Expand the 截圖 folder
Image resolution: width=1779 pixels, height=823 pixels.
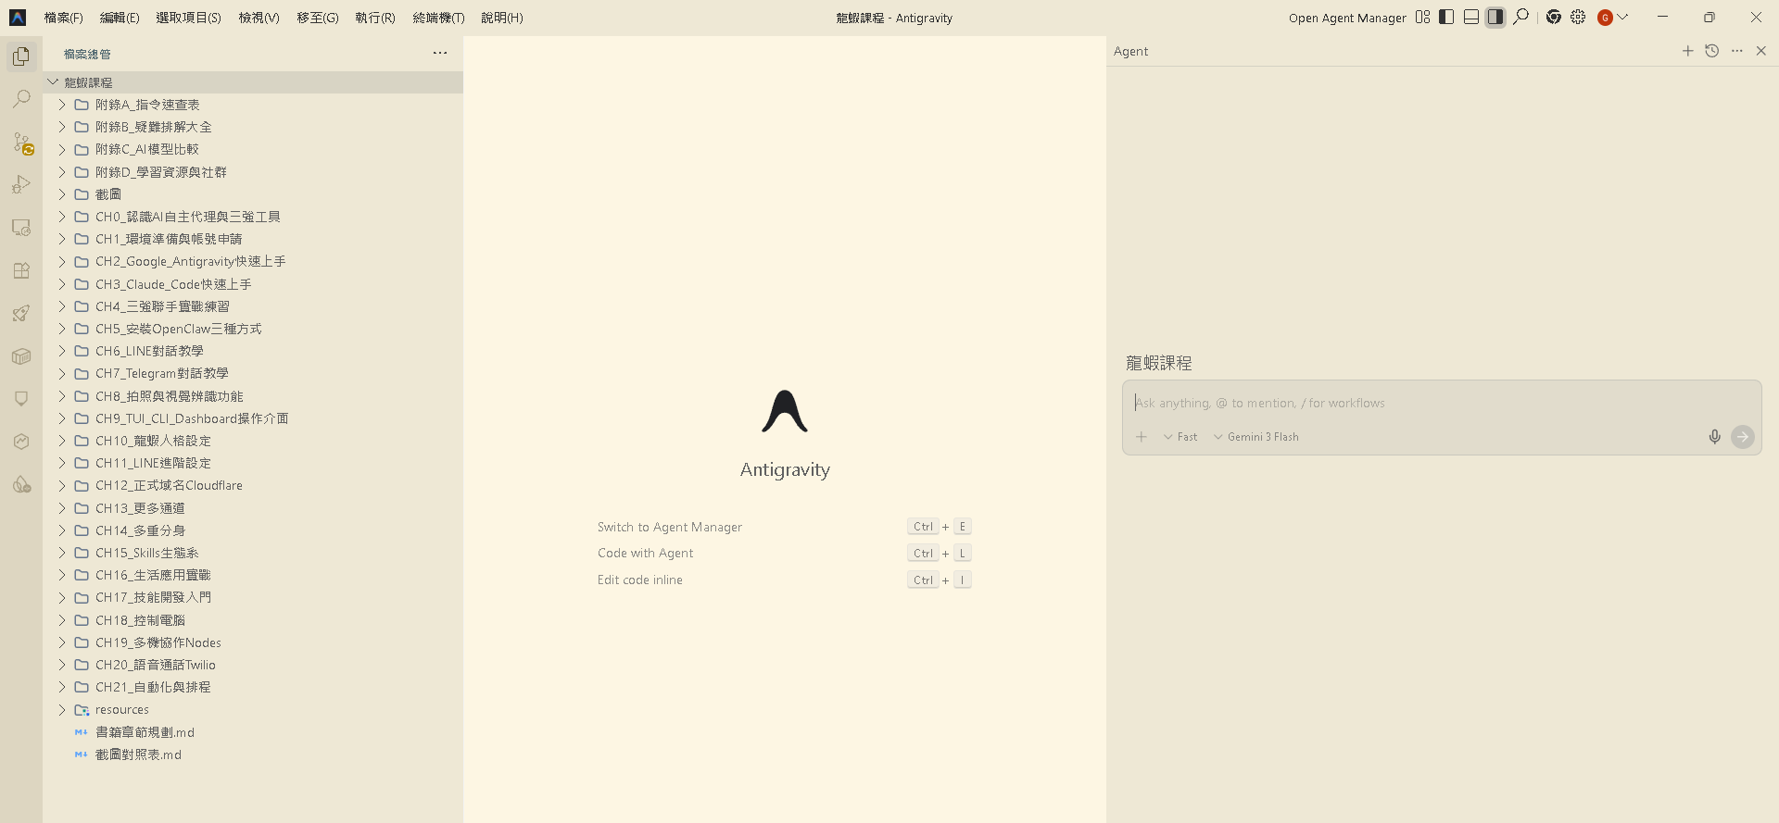[253, 194]
